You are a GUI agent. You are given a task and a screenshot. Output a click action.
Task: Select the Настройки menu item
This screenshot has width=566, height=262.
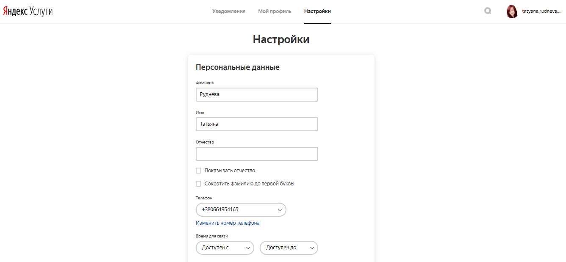tap(317, 11)
